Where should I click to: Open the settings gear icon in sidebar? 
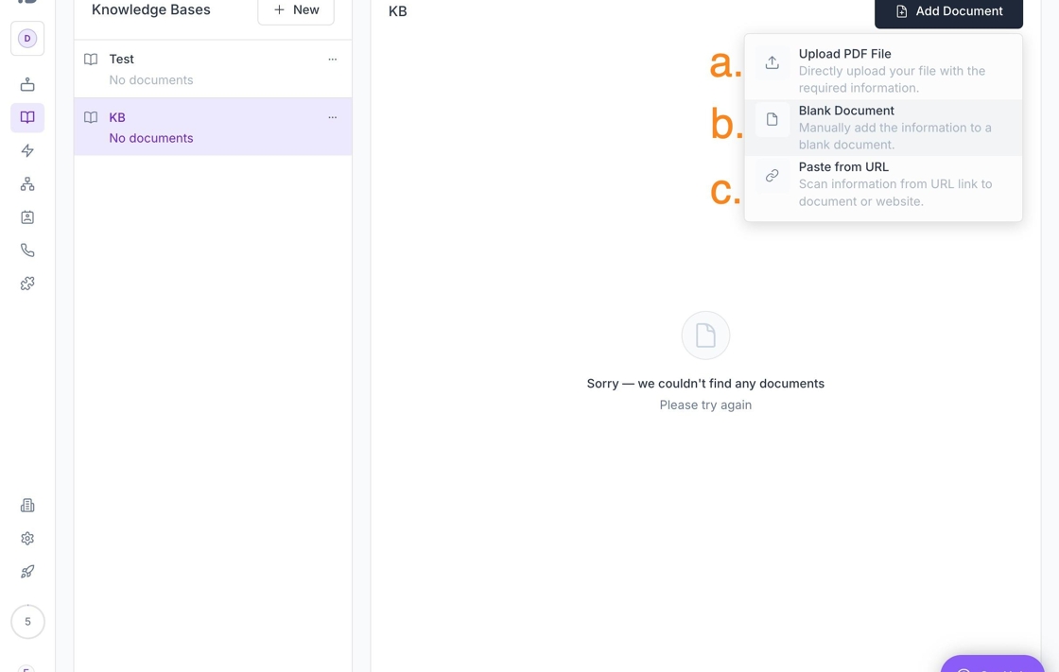27,539
